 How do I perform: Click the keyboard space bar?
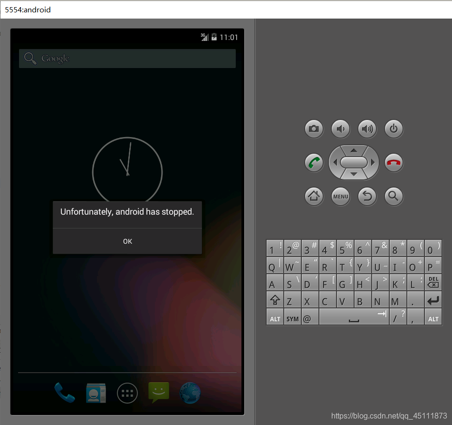click(x=354, y=317)
